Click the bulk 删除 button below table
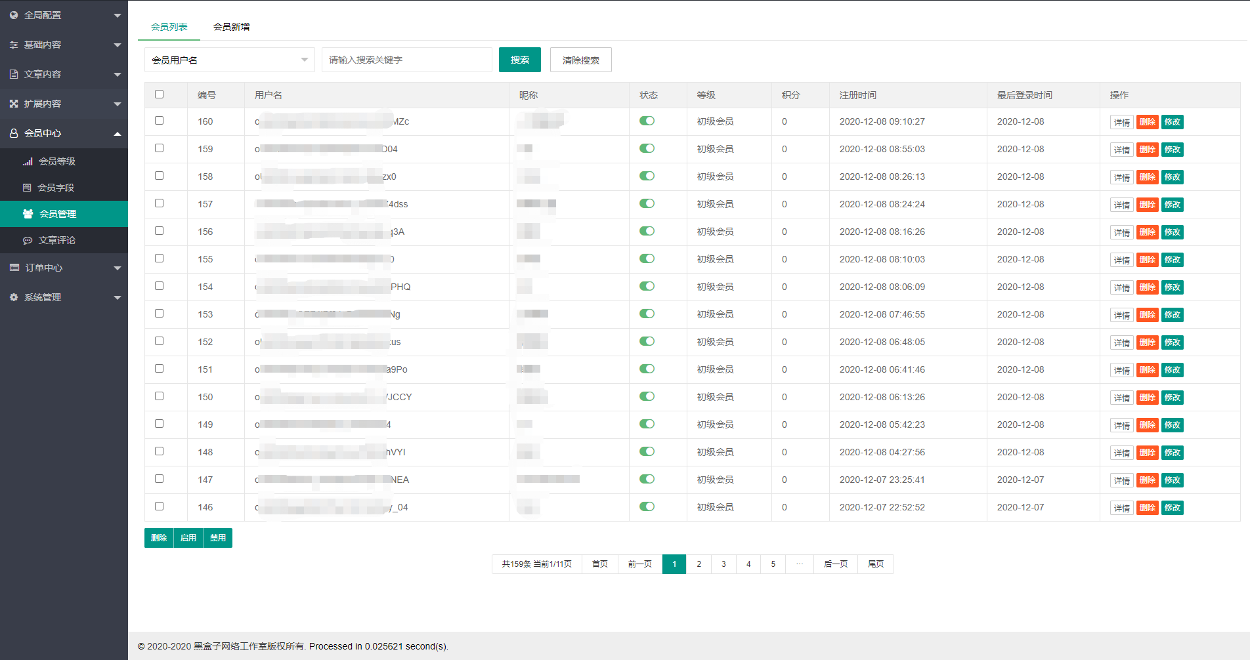 point(159,538)
